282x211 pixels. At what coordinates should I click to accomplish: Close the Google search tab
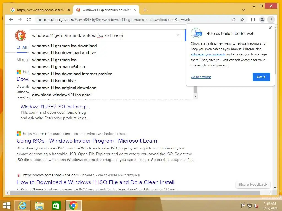69,10
